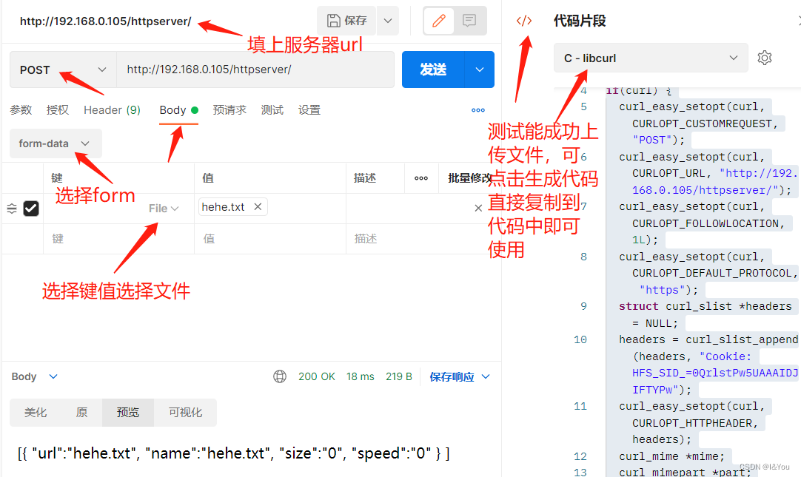
Task: Switch response view to 美化
Action: (36, 412)
